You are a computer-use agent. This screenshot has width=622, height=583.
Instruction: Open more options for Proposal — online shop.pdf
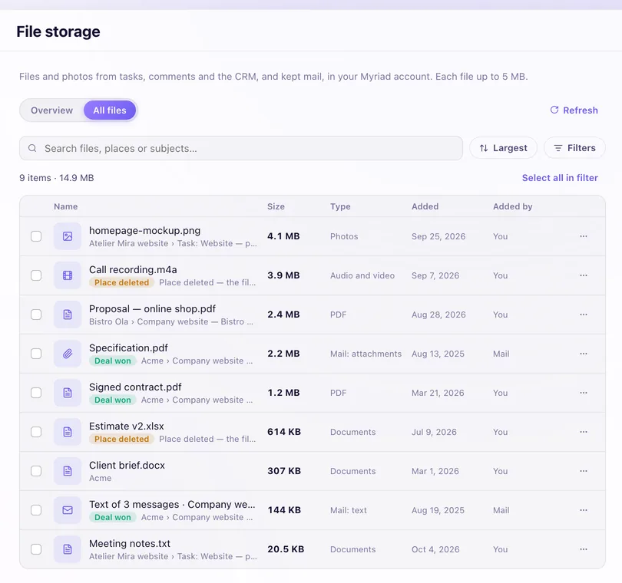click(x=583, y=315)
